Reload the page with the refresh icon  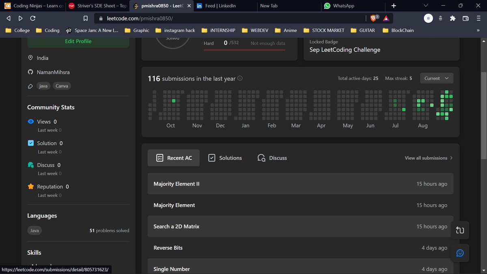(32, 18)
